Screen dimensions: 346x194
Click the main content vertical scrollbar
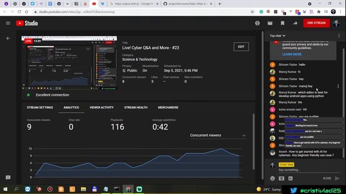point(262,106)
